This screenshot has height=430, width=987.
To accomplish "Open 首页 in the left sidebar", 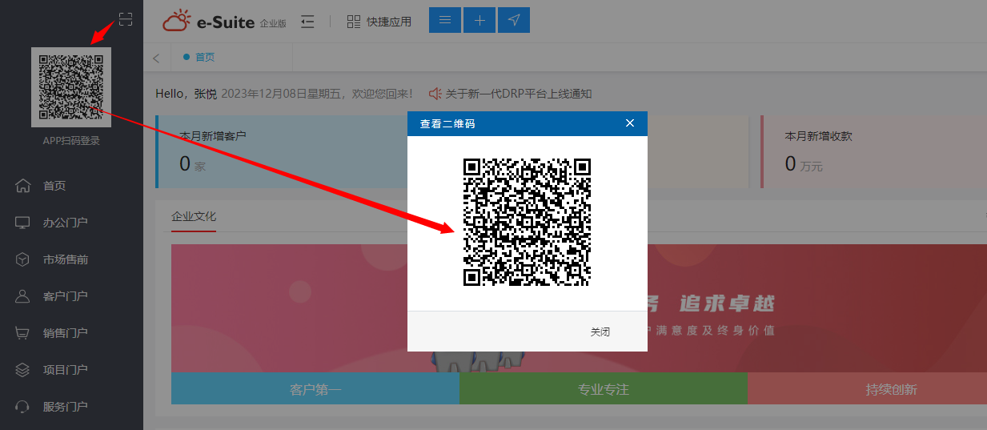I will pyautogui.click(x=54, y=186).
